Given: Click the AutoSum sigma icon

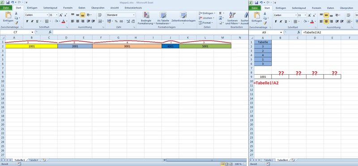Looking at the screenshot, I should (220, 13).
